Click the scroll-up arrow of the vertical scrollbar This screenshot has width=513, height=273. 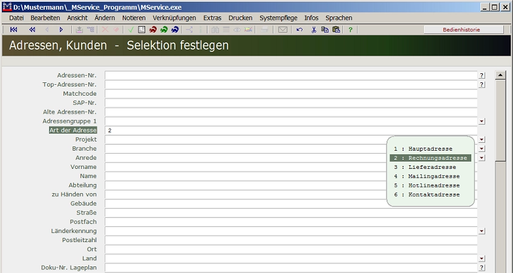500,76
